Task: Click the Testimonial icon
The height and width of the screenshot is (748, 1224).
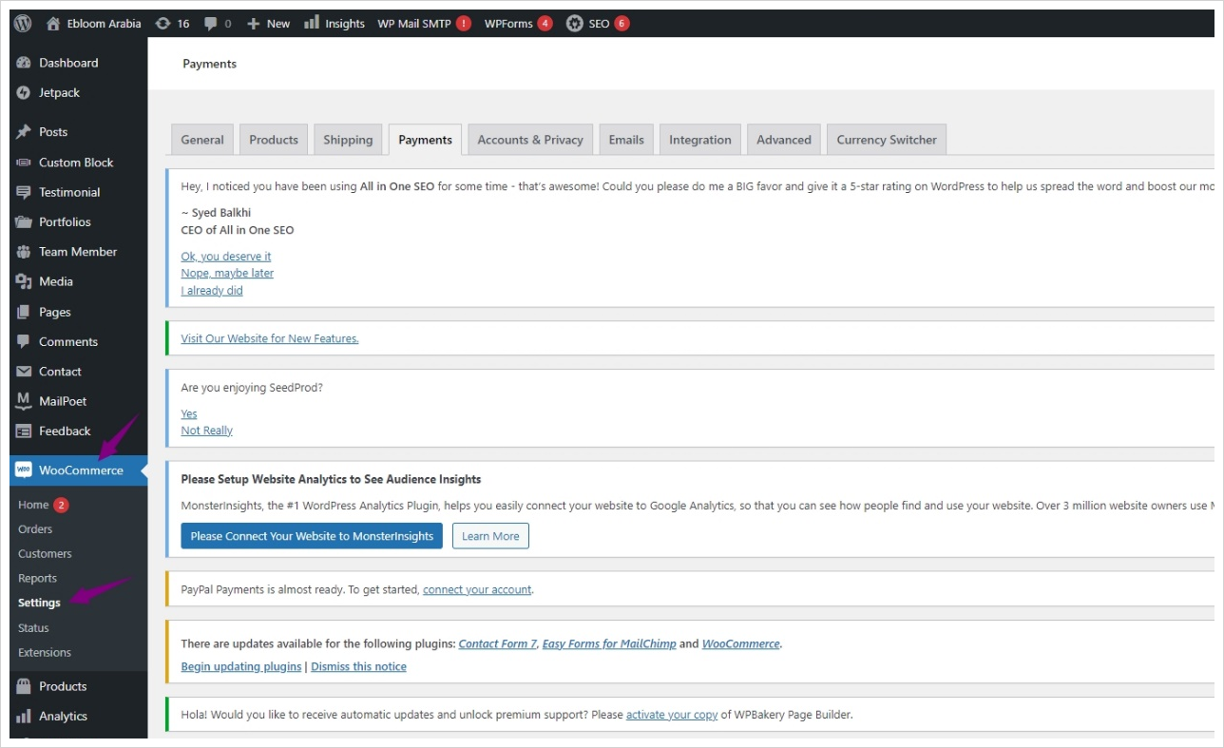Action: (x=24, y=192)
